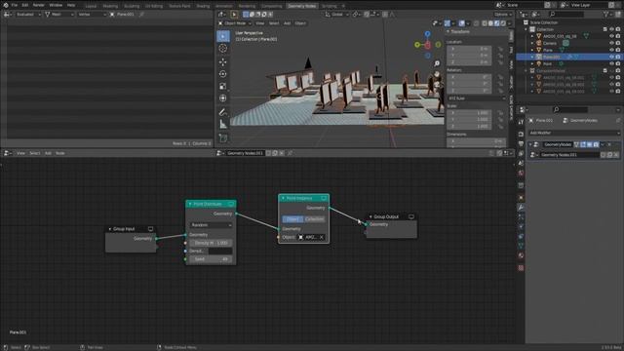
Task: Switch to solid shading mode
Action: point(490,23)
